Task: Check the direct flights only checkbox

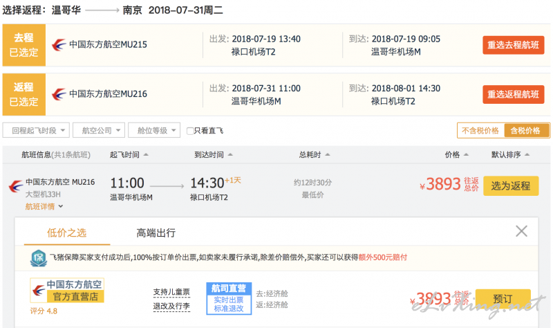Action: coord(189,131)
